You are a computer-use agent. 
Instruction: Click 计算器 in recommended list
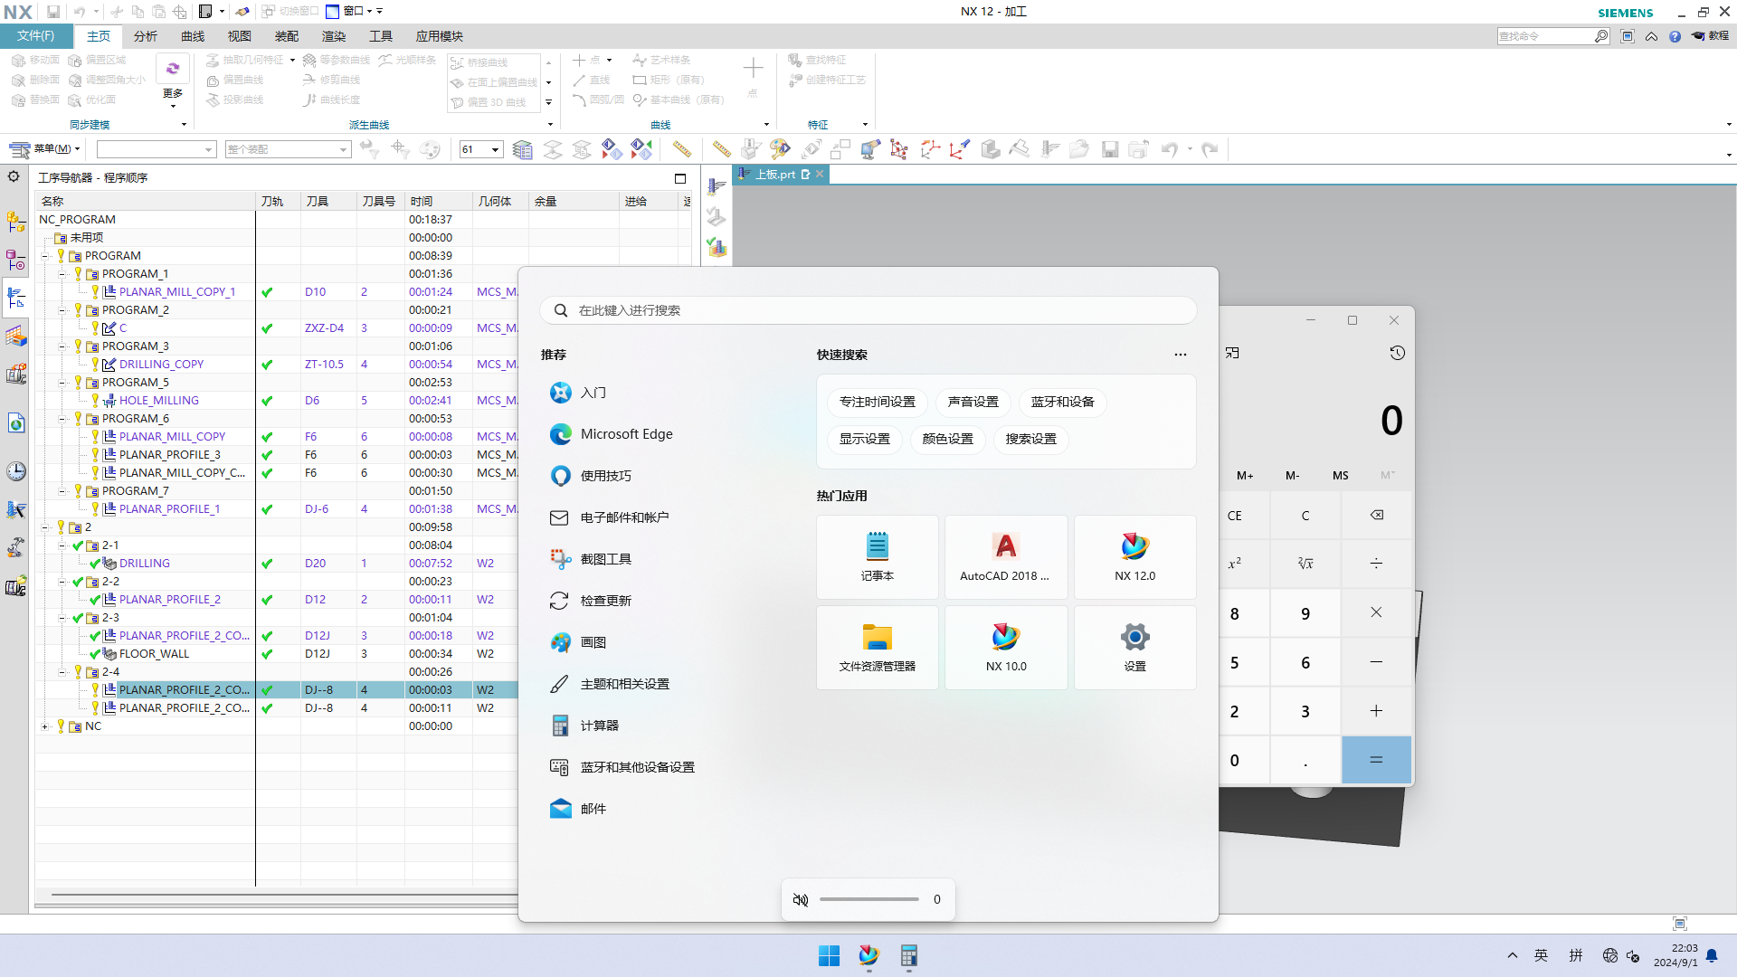[x=599, y=726]
